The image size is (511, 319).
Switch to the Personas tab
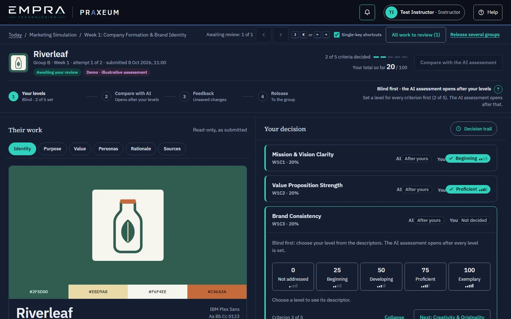pos(108,149)
